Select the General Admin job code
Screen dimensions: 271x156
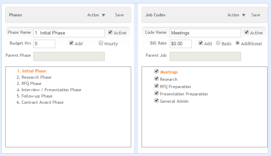click(174, 101)
